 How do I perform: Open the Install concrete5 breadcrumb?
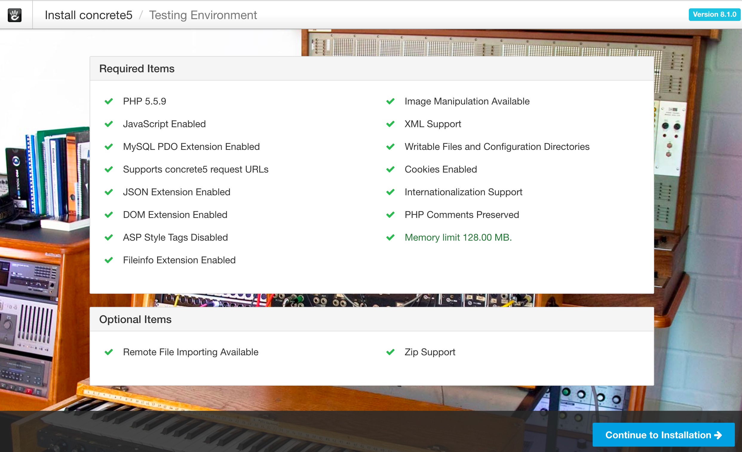click(88, 15)
